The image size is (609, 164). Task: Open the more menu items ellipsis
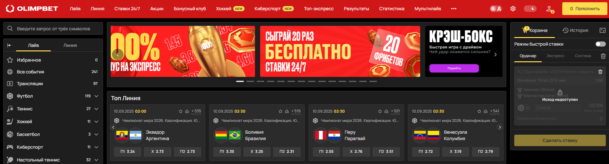[x=453, y=9]
